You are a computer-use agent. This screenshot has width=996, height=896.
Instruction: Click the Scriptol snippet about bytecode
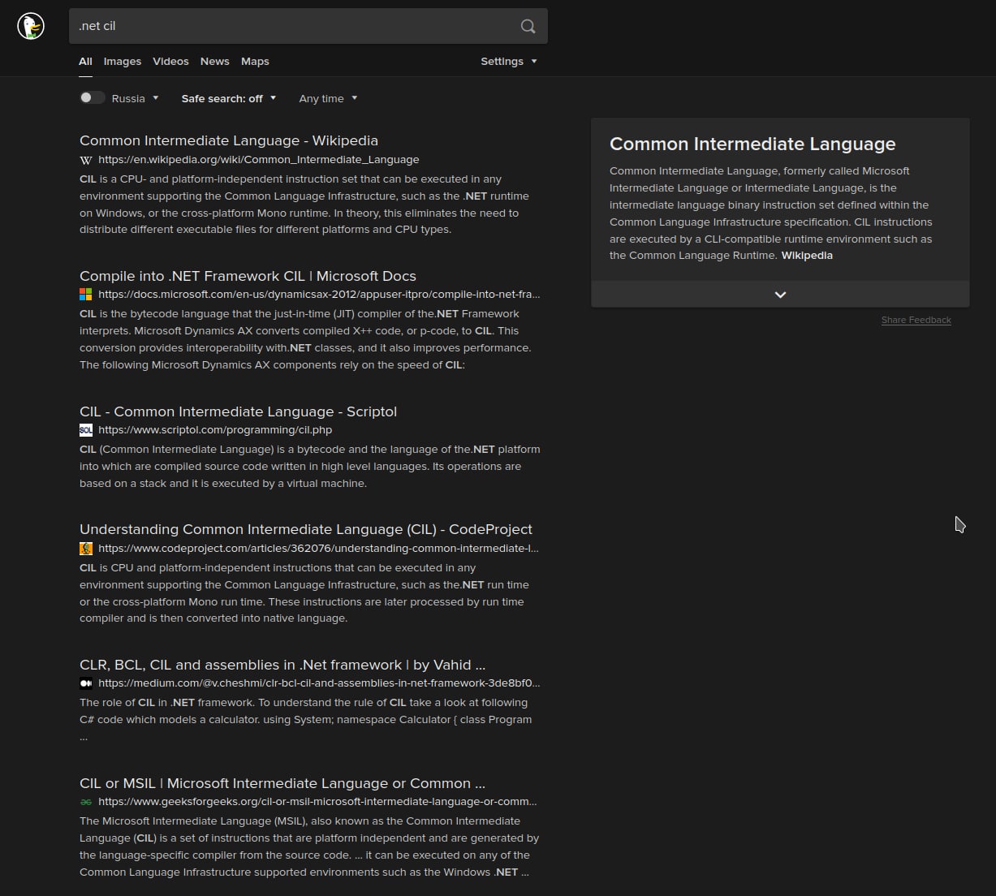[x=309, y=466]
